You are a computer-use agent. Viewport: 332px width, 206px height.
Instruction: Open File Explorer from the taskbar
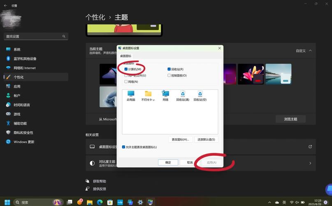[x=90, y=202]
